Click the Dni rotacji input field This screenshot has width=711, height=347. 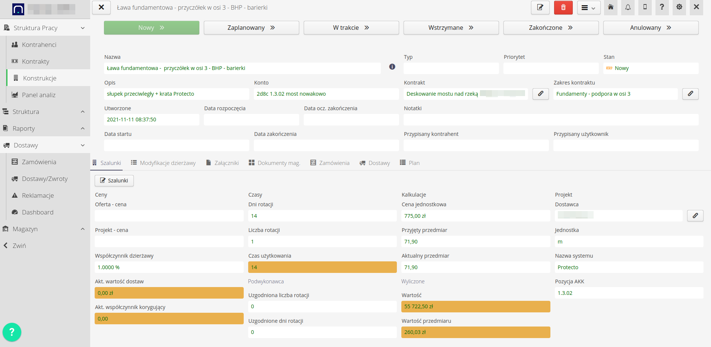pos(322,216)
